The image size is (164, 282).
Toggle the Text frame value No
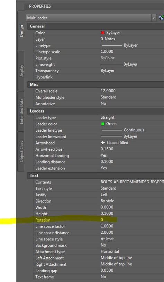[x=132, y=277]
